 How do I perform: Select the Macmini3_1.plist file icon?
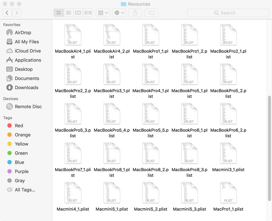(x=228, y=153)
